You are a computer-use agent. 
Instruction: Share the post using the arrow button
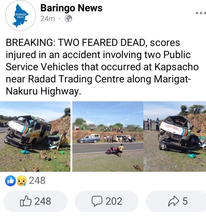(x=176, y=201)
